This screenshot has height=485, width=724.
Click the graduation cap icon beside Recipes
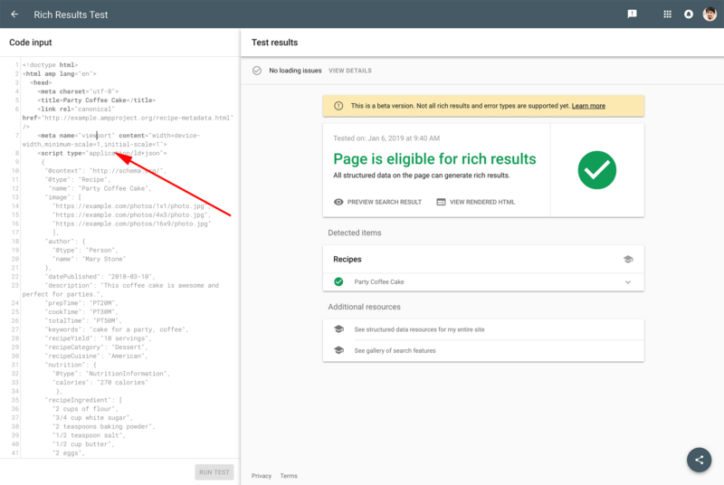click(x=628, y=259)
